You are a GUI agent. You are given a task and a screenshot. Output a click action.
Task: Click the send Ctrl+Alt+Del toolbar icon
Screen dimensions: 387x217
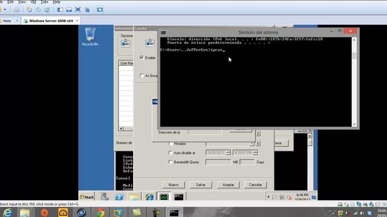coord(16,10)
